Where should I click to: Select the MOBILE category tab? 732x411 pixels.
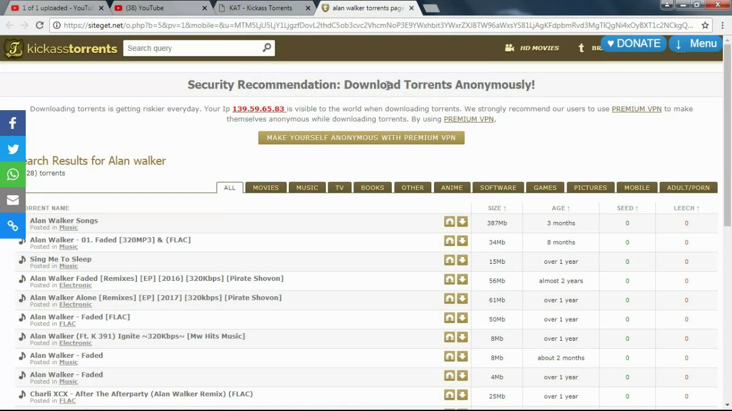637,187
